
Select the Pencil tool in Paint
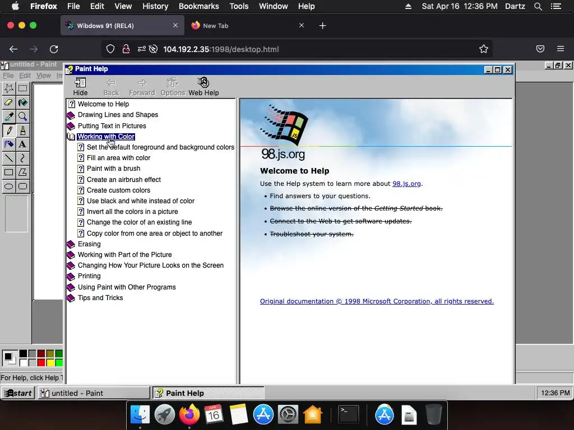pos(9,130)
